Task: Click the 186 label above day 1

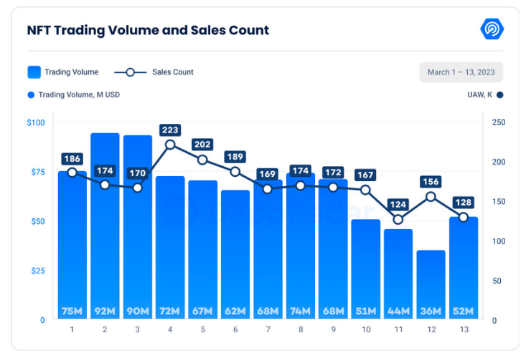Action: click(x=72, y=158)
